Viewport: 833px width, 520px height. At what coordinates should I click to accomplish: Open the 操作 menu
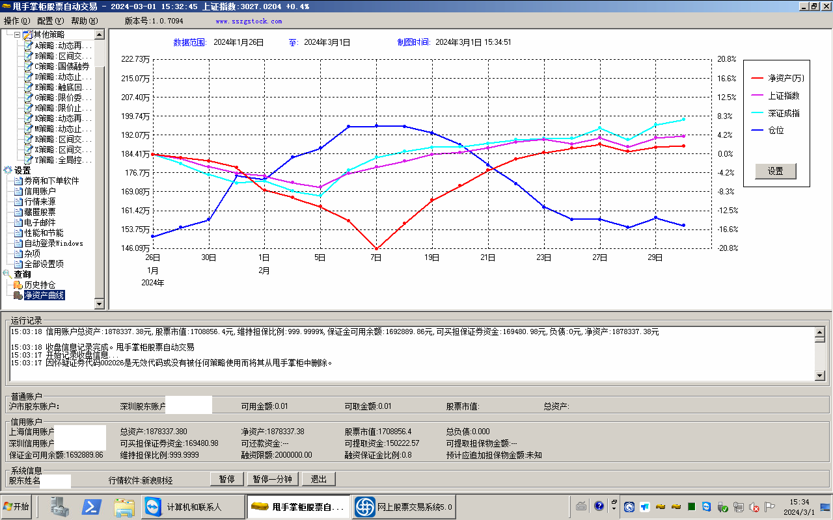tap(17, 21)
